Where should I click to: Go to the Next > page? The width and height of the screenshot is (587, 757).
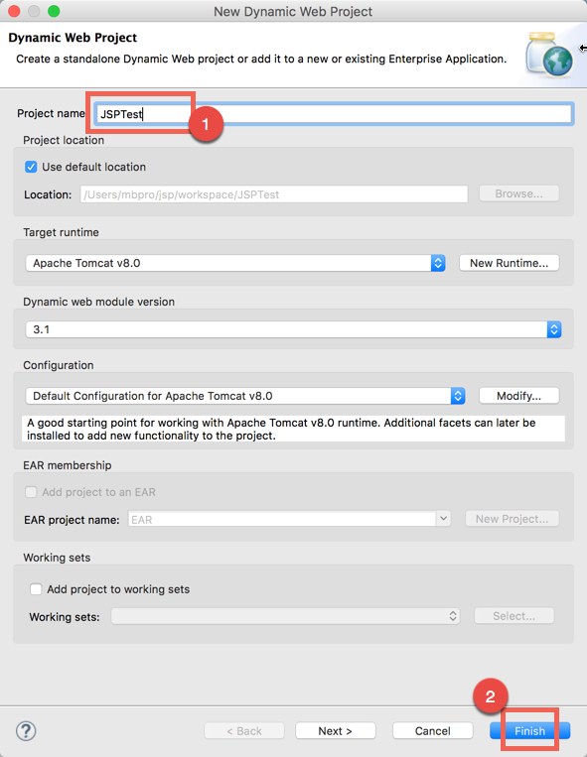pyautogui.click(x=336, y=731)
